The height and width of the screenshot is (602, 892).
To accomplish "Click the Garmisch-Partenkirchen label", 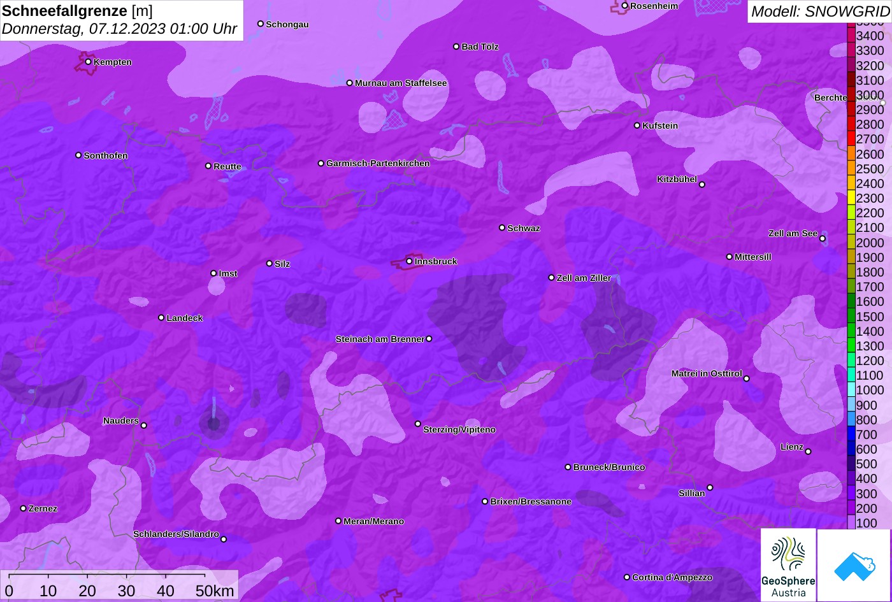I will tap(378, 163).
